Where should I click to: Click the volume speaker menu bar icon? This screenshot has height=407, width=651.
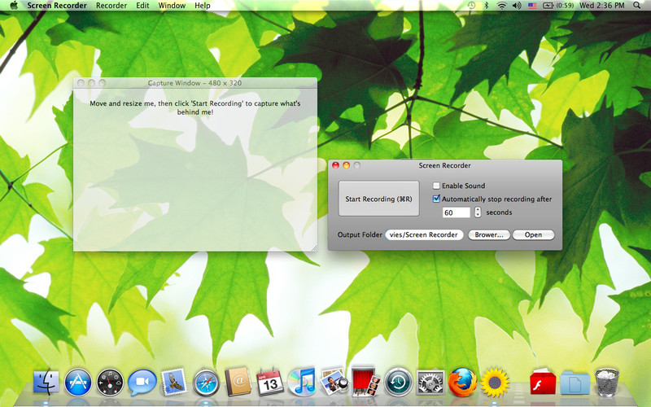coord(517,6)
